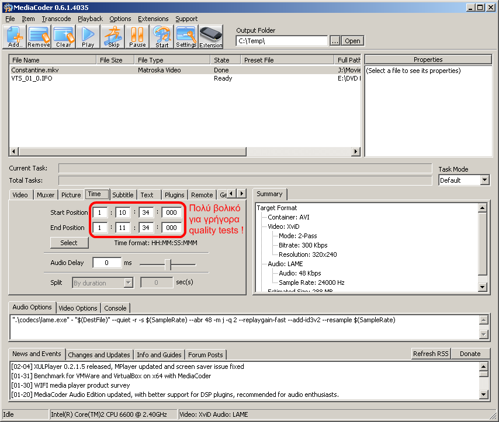Click Start Position minutes field
Image resolution: width=499 pixels, height=422 pixels.
point(123,212)
